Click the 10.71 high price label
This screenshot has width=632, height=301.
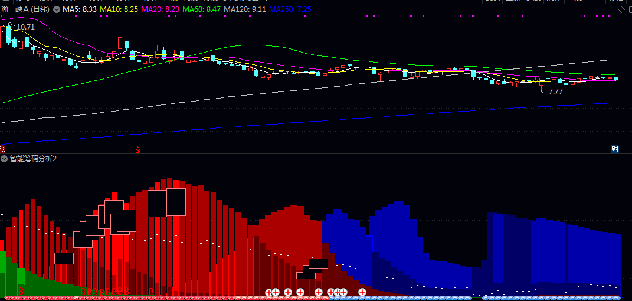25,27
